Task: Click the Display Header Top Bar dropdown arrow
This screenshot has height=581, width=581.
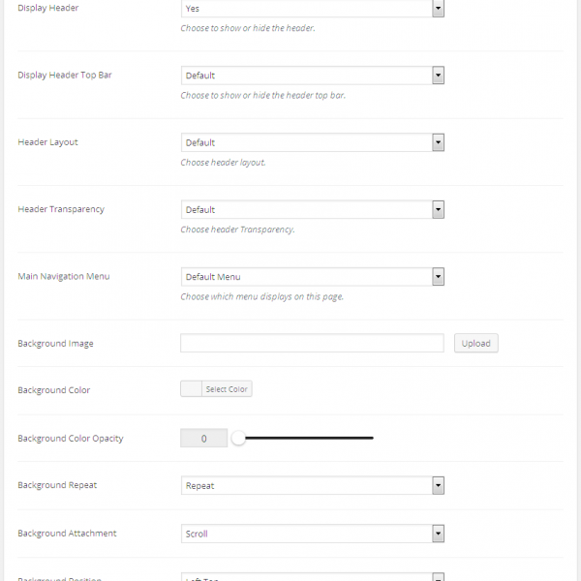Action: [x=438, y=76]
